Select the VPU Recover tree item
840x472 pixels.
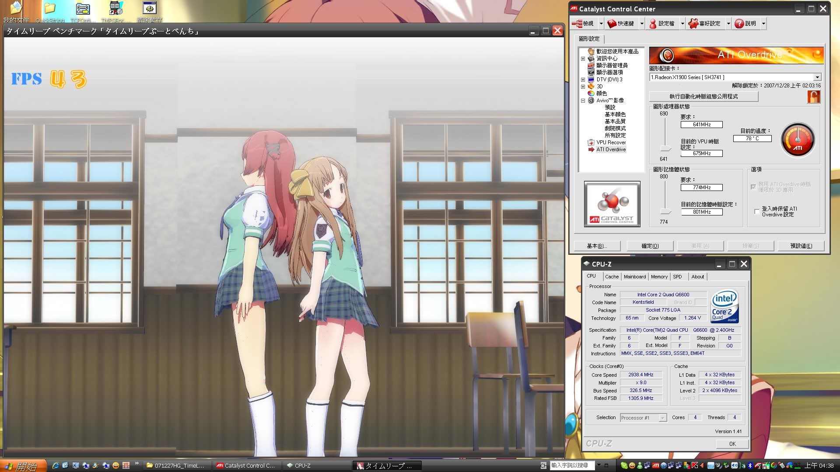[x=611, y=142]
